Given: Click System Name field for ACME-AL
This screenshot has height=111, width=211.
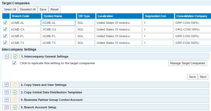Looking at the screenshot, I should [x=58, y=23].
